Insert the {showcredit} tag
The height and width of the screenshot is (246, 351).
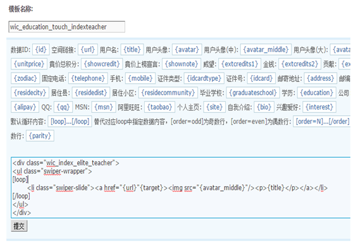click(x=102, y=64)
